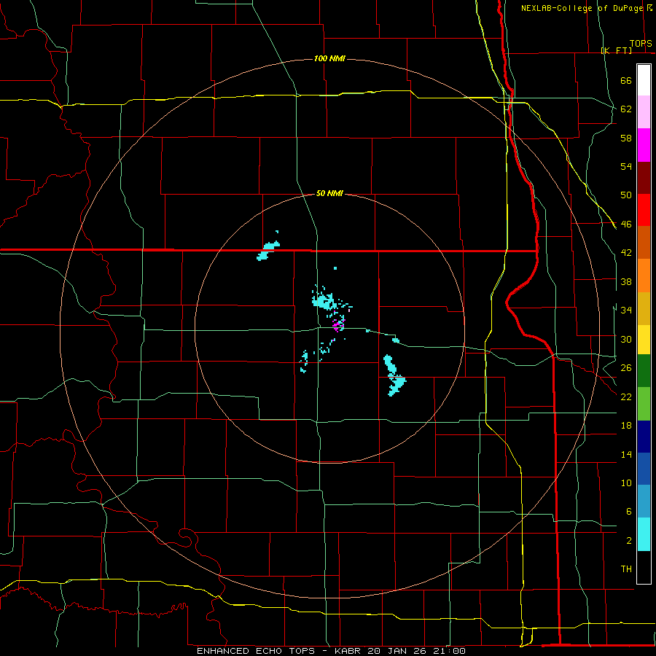Click the legend value 38
656x656 pixels.
[x=626, y=281]
